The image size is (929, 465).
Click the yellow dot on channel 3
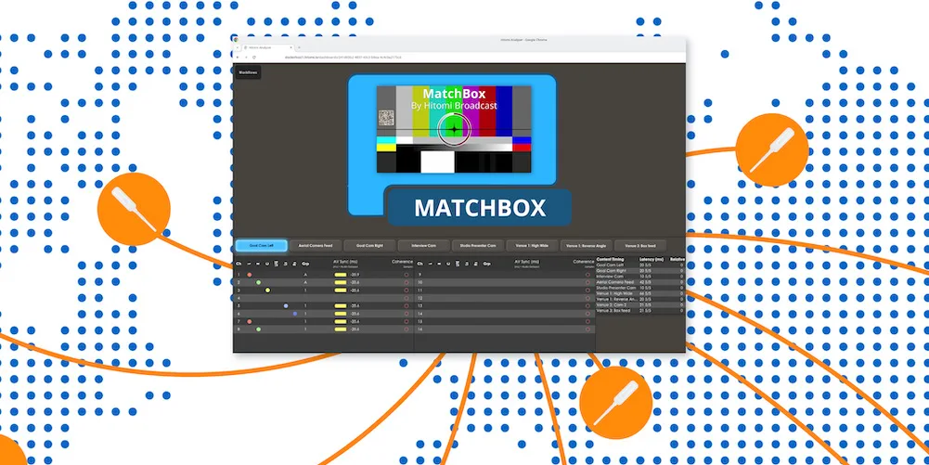coord(267,291)
